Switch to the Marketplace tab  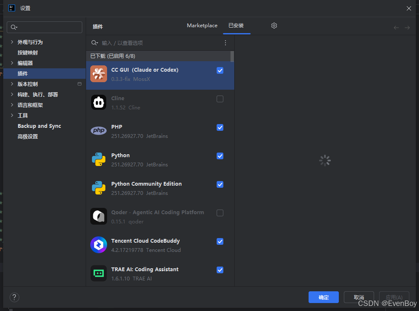click(x=202, y=26)
